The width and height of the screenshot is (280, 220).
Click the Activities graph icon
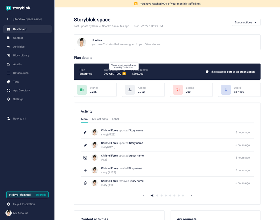click(x=8, y=47)
